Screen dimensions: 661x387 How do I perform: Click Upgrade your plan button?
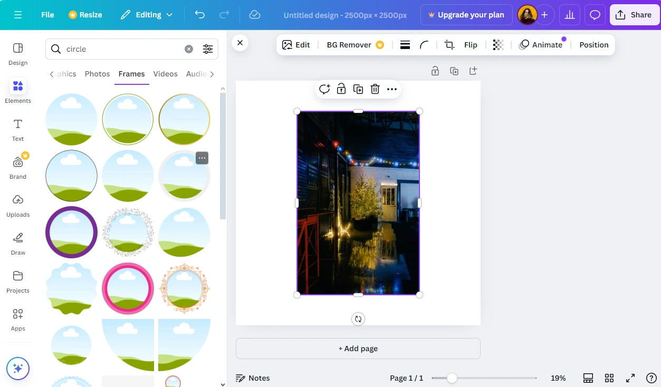[466, 15]
